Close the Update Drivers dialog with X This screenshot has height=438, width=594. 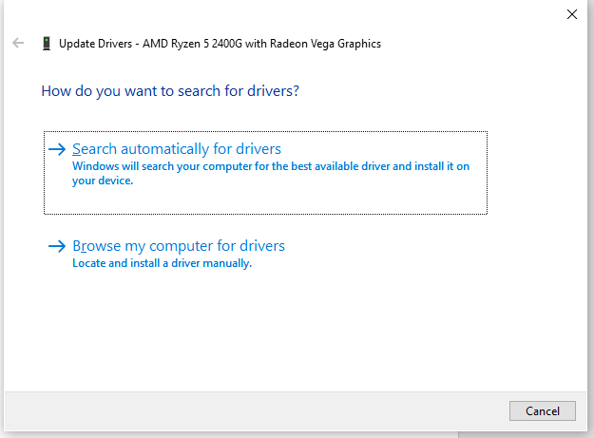pos(571,14)
